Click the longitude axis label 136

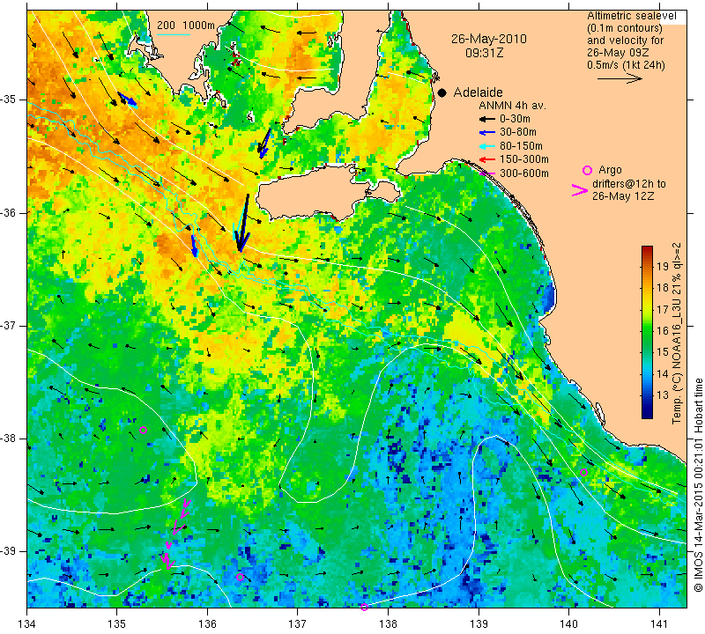pyautogui.click(x=208, y=623)
